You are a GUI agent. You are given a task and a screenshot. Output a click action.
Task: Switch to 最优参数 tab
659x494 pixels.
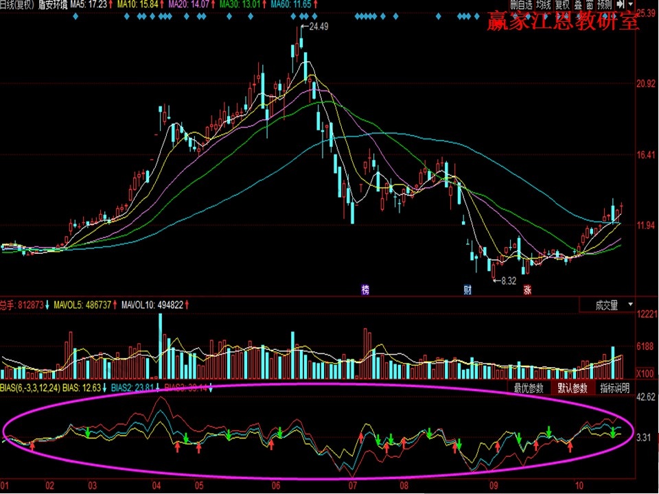click(x=529, y=388)
